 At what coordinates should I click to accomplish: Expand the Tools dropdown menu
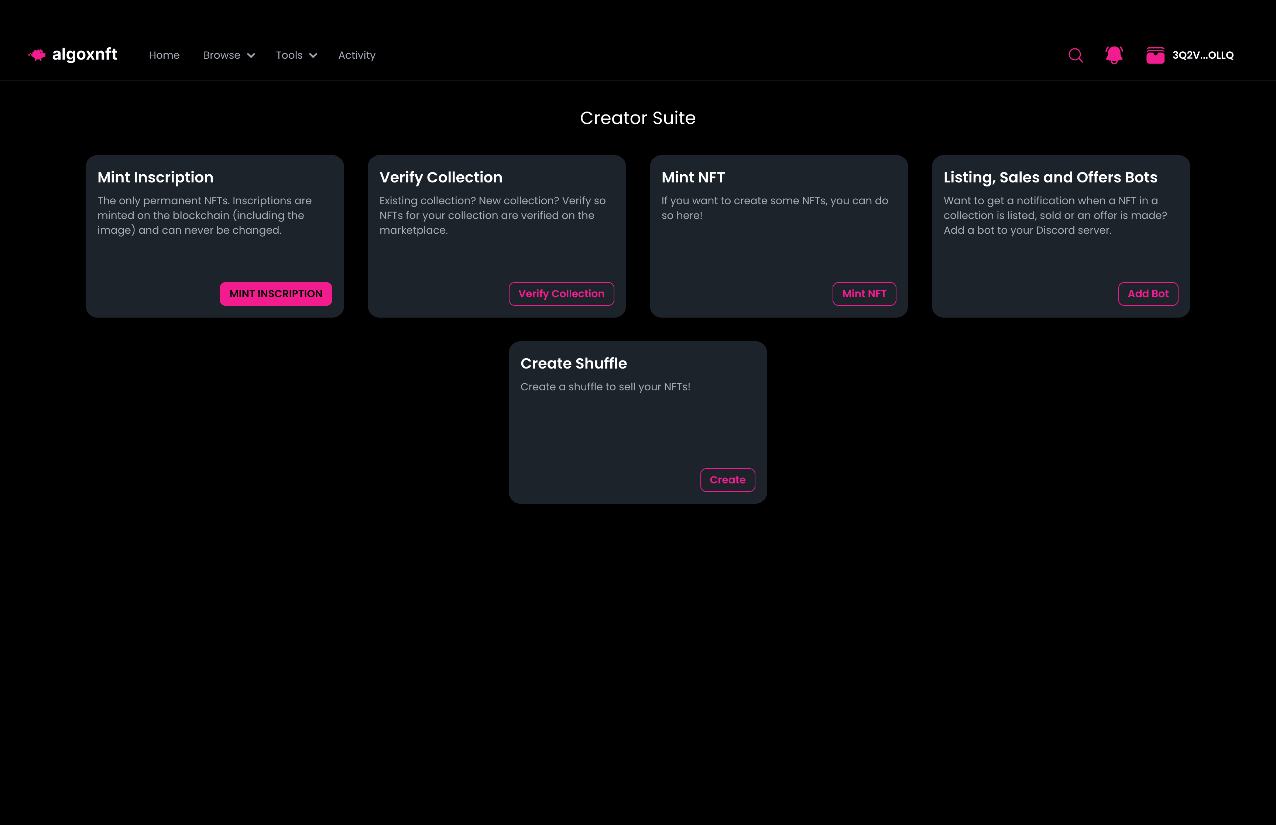point(296,55)
